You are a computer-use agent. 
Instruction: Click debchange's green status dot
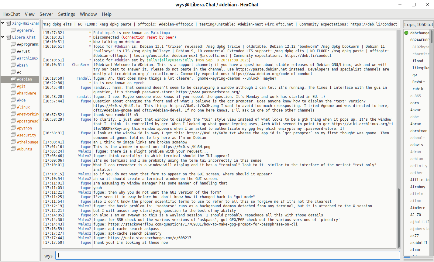click(406, 33)
